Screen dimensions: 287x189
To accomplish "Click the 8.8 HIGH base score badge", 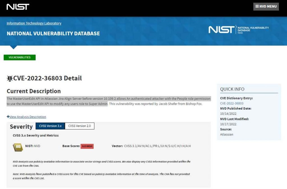I will (87, 146).
